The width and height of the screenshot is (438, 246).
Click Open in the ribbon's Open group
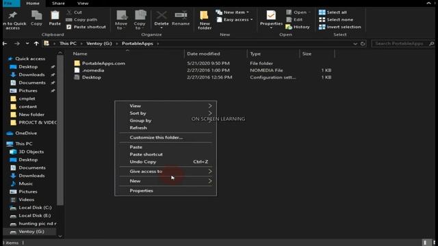click(x=298, y=12)
